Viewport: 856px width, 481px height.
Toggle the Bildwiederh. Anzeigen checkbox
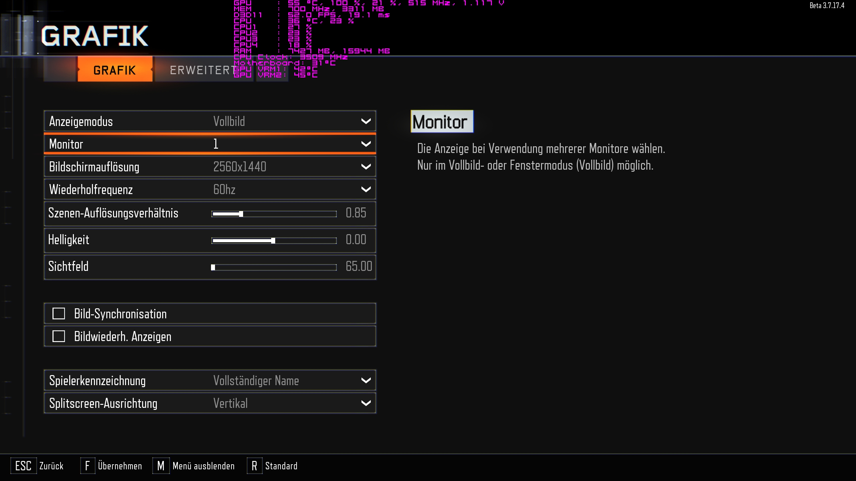click(x=59, y=336)
